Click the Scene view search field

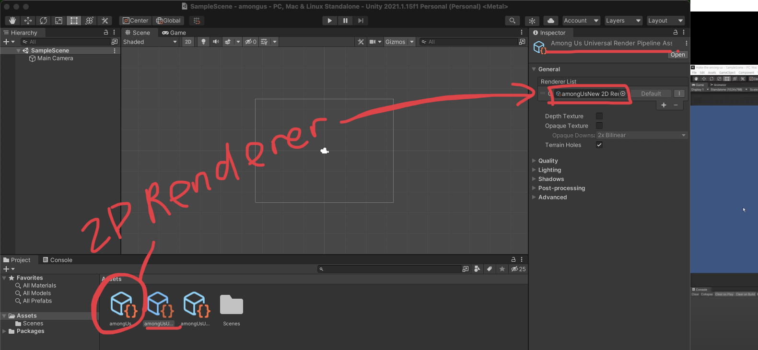click(x=469, y=42)
